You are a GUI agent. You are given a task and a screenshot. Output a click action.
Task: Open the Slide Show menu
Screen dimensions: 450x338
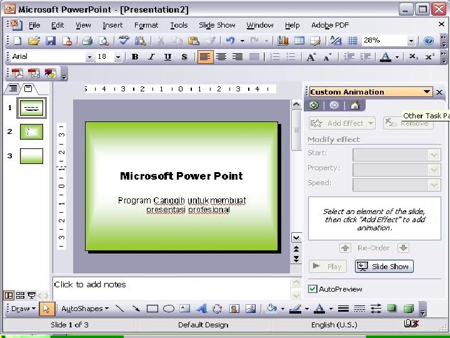point(217,25)
